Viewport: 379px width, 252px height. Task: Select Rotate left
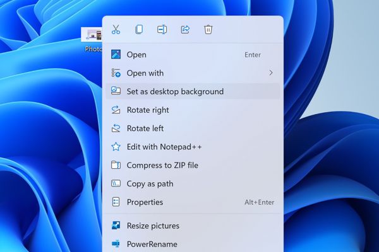[193, 129]
